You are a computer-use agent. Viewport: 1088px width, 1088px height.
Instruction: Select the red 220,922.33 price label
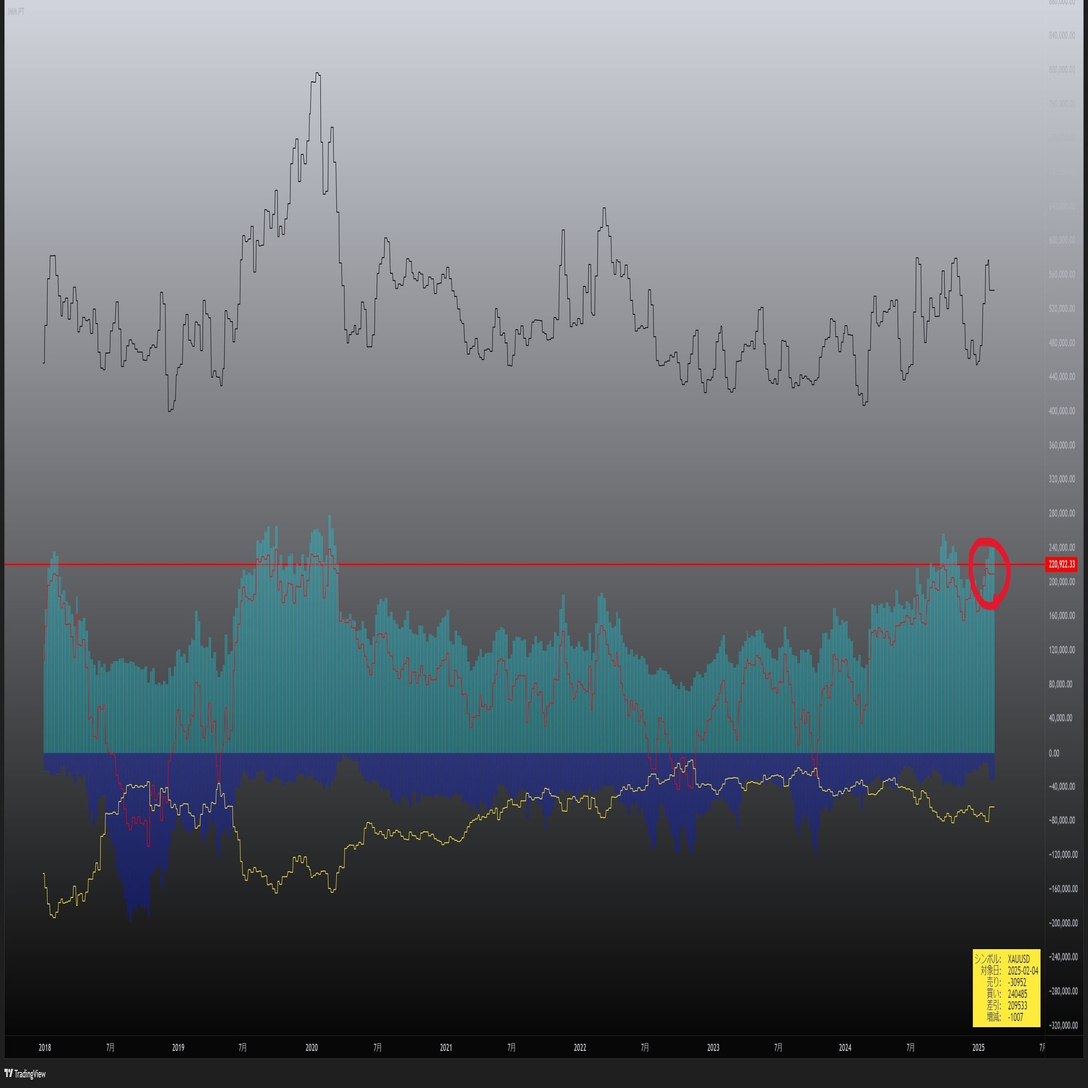tap(1061, 564)
